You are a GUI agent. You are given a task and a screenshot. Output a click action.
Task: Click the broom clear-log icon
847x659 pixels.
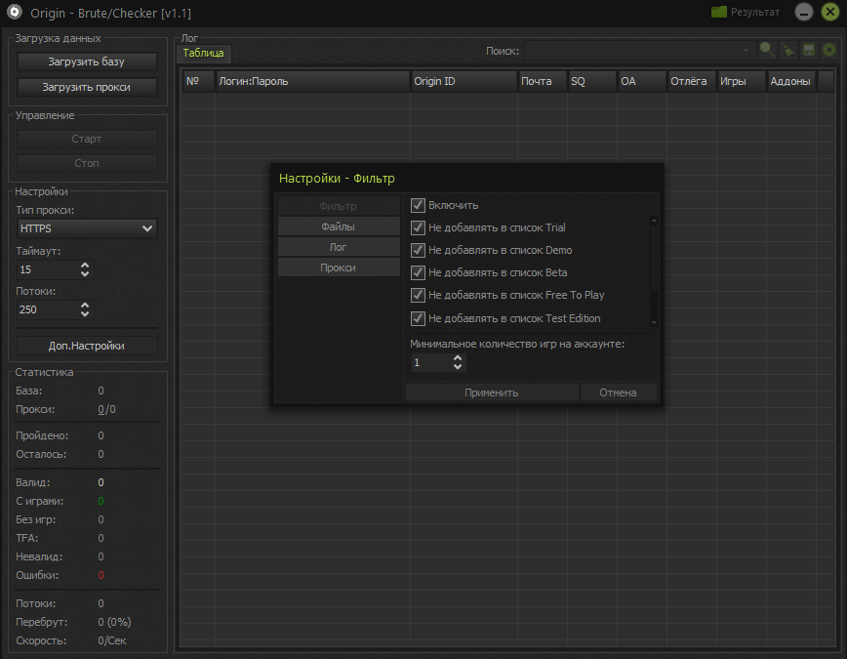coord(788,51)
